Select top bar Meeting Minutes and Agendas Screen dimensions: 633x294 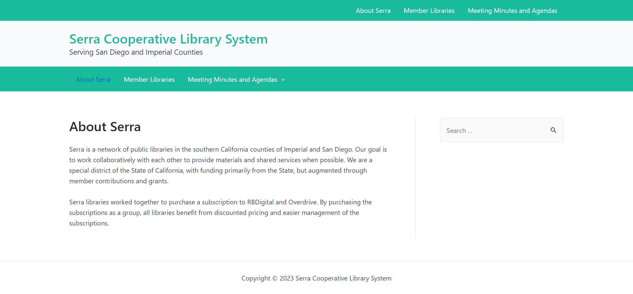point(512,11)
